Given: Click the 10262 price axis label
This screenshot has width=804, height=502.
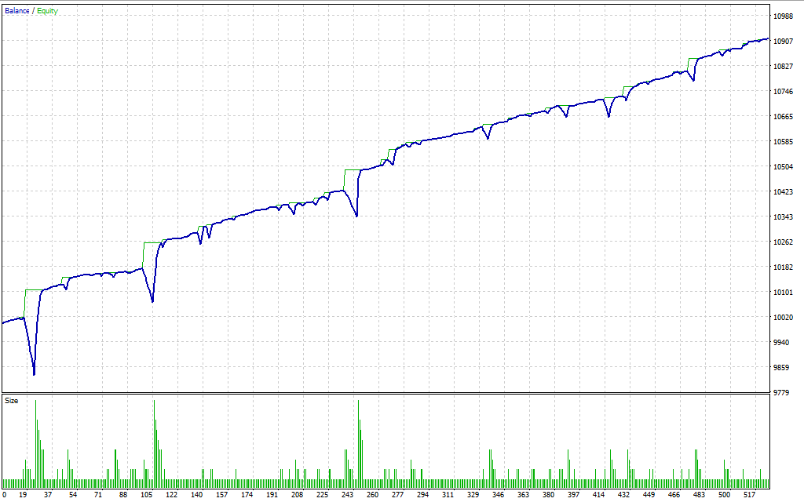Looking at the screenshot, I should 784,242.
